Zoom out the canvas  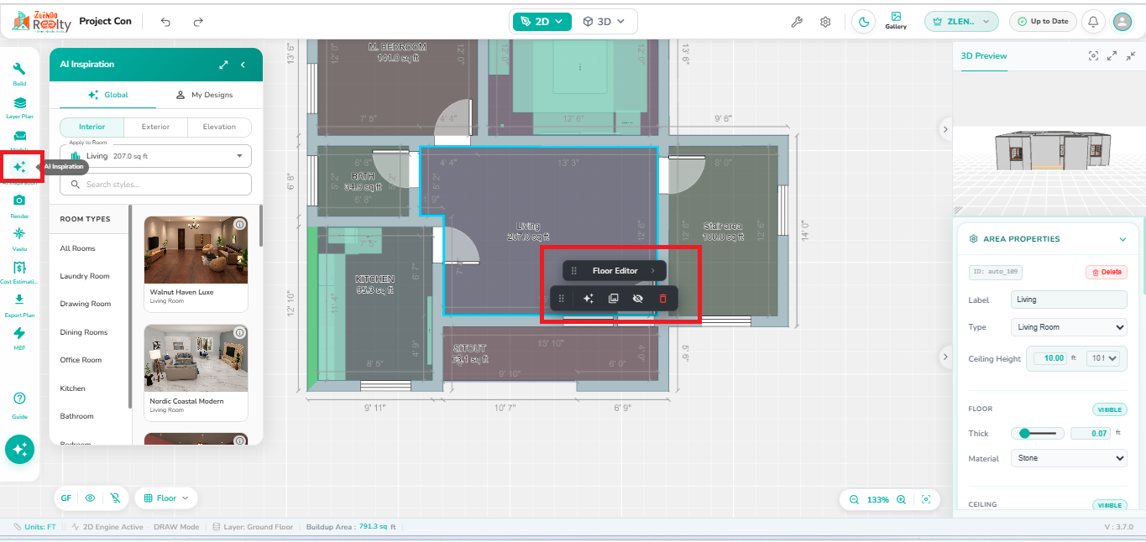pyautogui.click(x=854, y=499)
